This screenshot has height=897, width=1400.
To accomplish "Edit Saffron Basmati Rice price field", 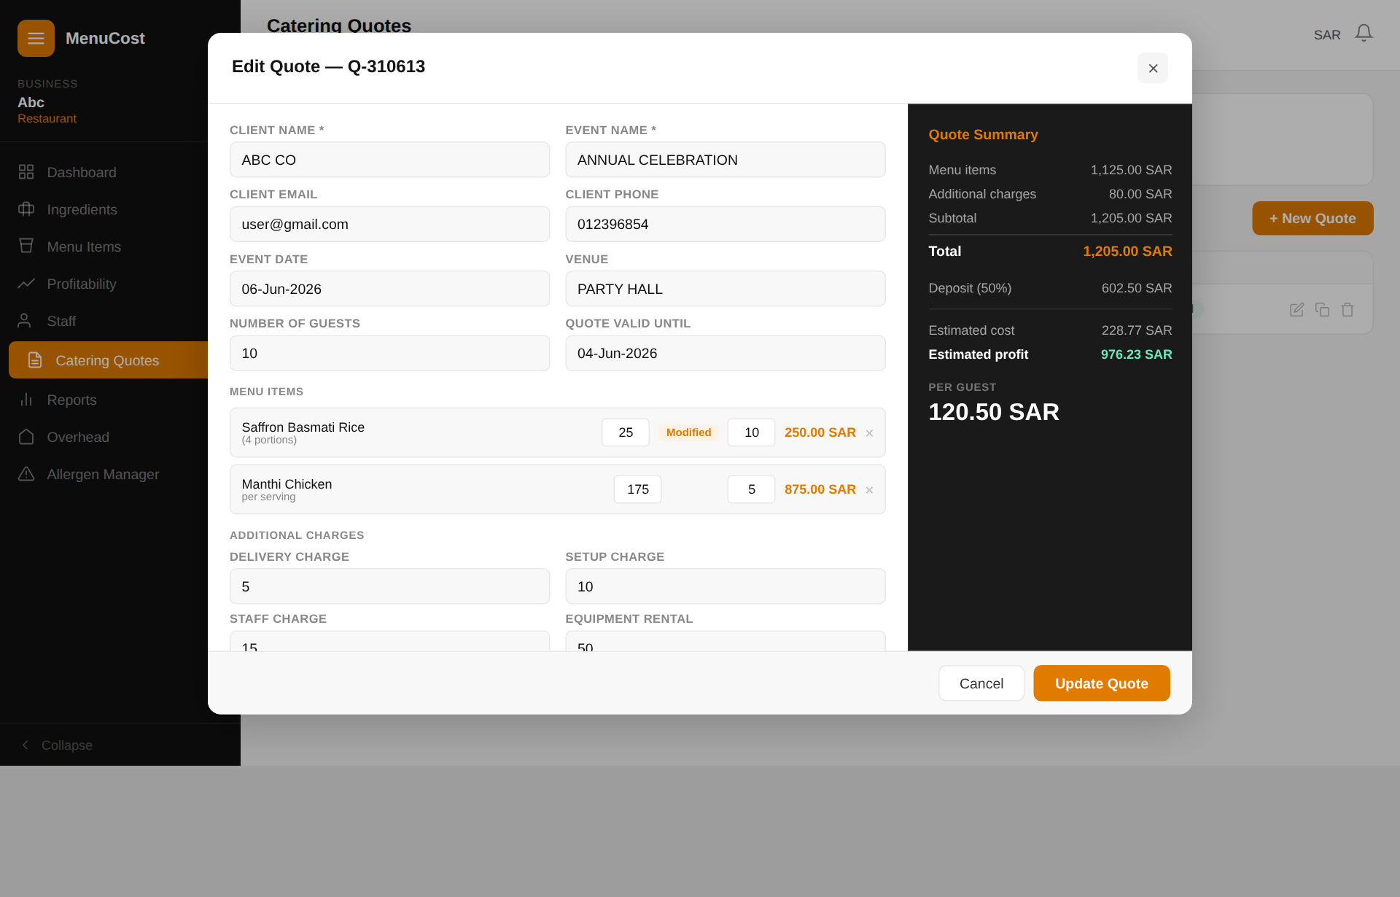I will [x=626, y=432].
